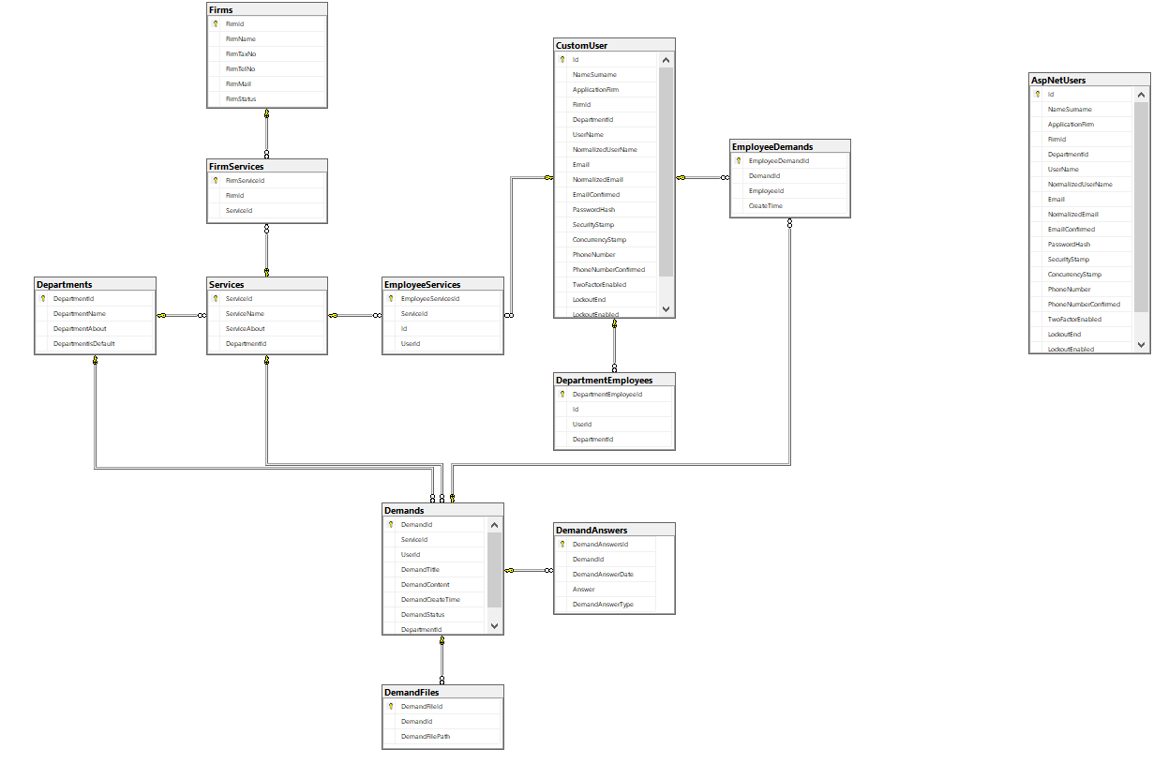Click the key icon beside Id in AspNetUsers table
The height and width of the screenshot is (764, 1168).
tap(1037, 94)
